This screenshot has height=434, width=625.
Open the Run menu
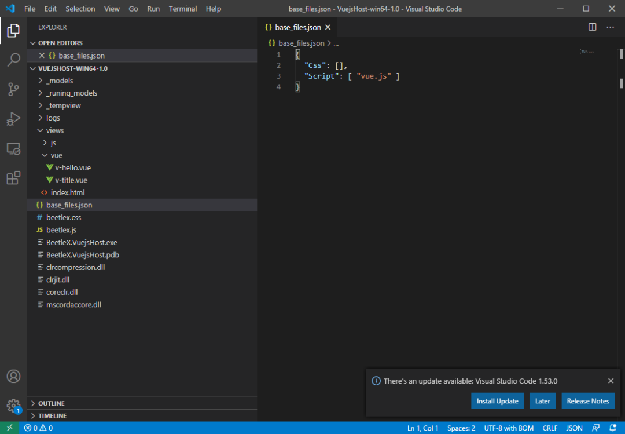(x=153, y=9)
